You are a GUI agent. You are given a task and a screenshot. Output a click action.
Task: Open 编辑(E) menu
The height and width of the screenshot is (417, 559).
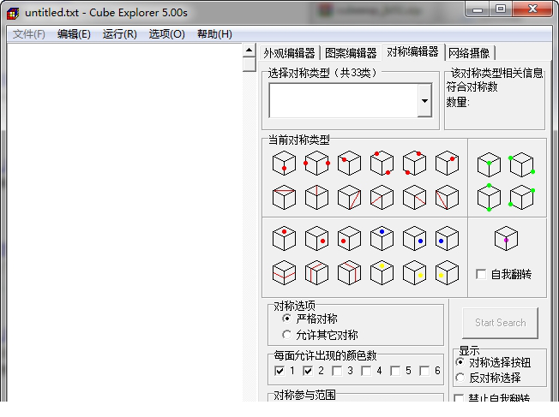(74, 34)
